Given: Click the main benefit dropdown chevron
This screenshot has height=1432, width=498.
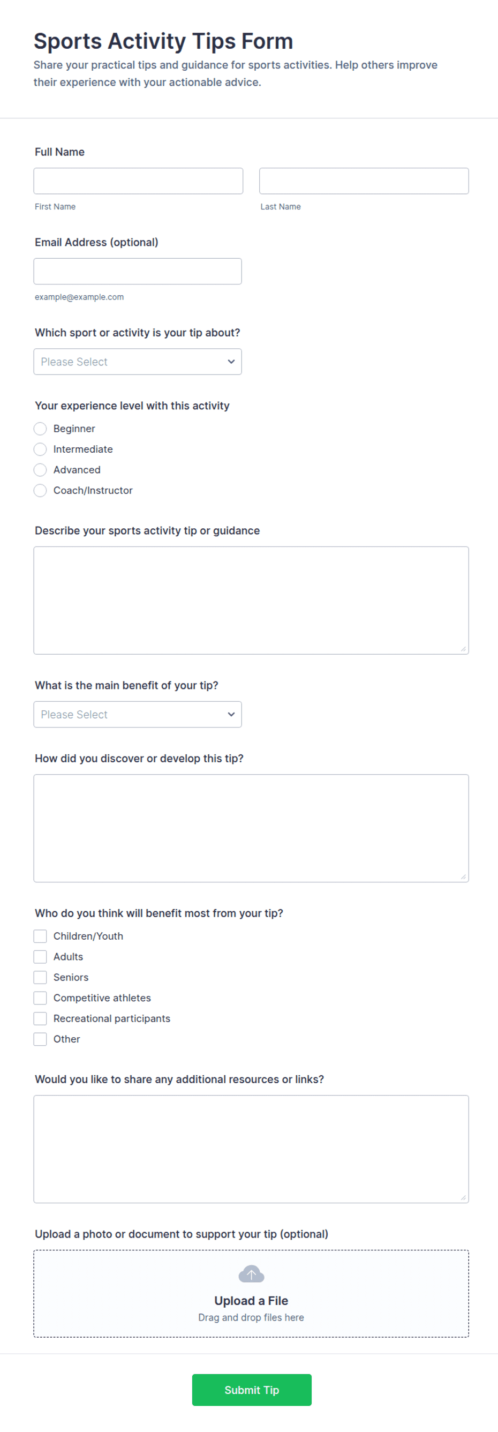Looking at the screenshot, I should coord(231,714).
